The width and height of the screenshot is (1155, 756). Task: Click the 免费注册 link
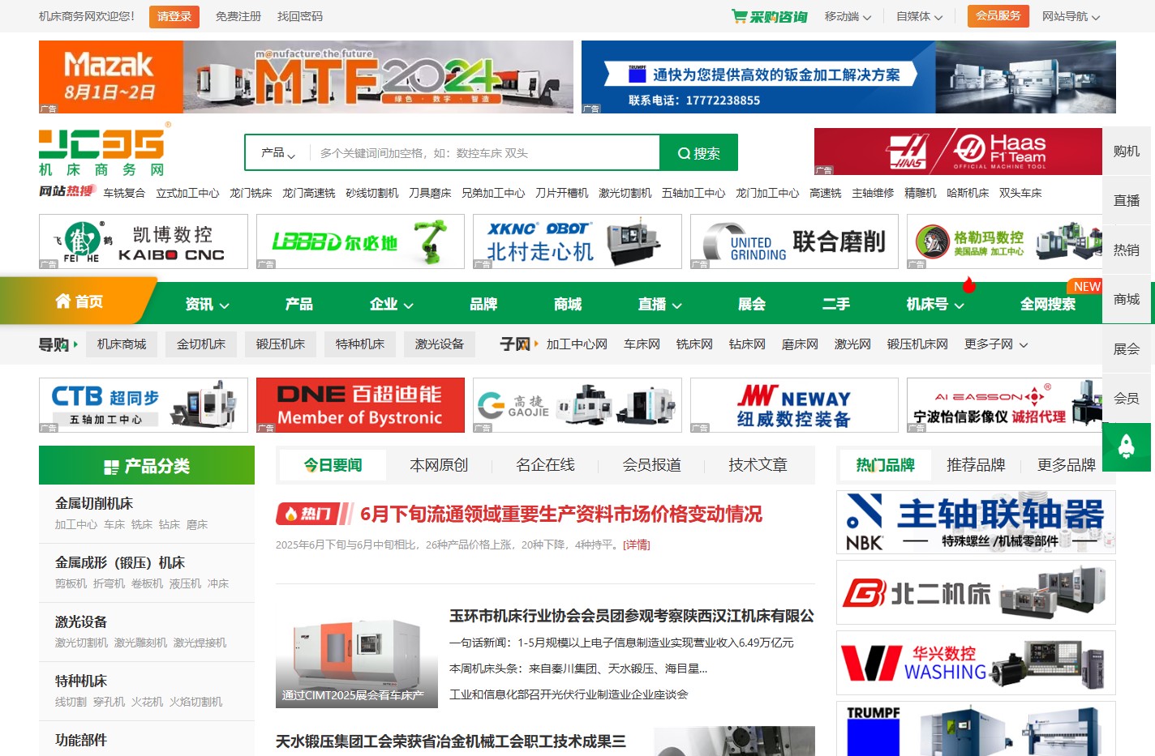tap(238, 16)
